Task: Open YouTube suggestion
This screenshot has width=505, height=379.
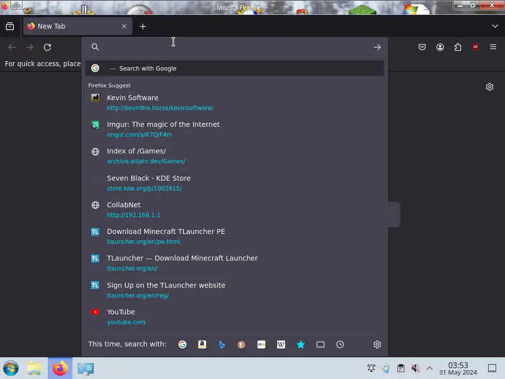Action: click(234, 316)
